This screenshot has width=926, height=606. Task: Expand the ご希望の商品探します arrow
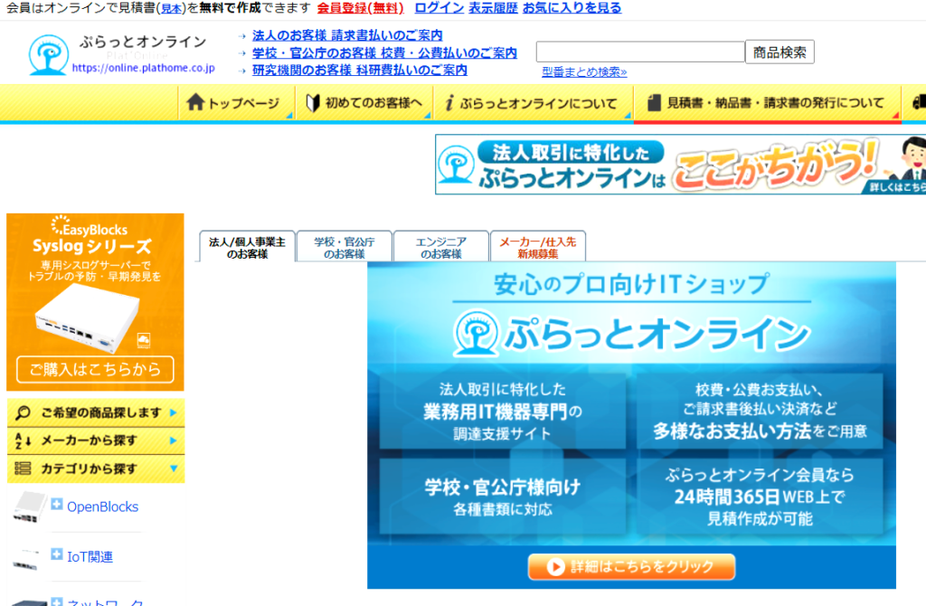point(173,412)
